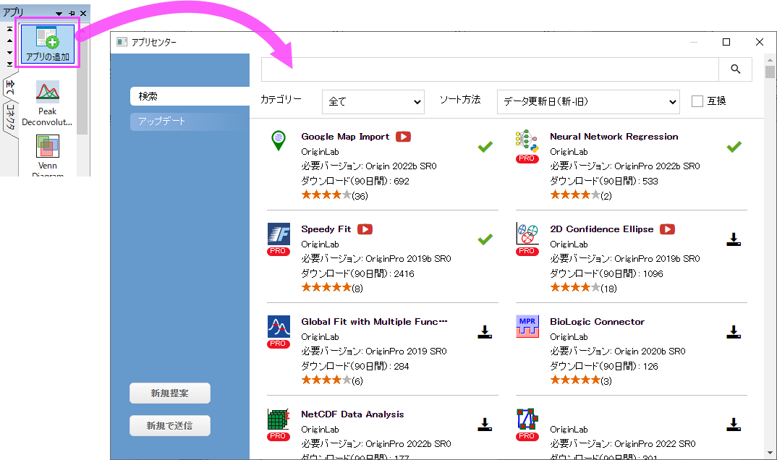This screenshot has width=777, height=460.
Task: Open the 2D Confidence Ellipse title
Action: pyautogui.click(x=602, y=229)
